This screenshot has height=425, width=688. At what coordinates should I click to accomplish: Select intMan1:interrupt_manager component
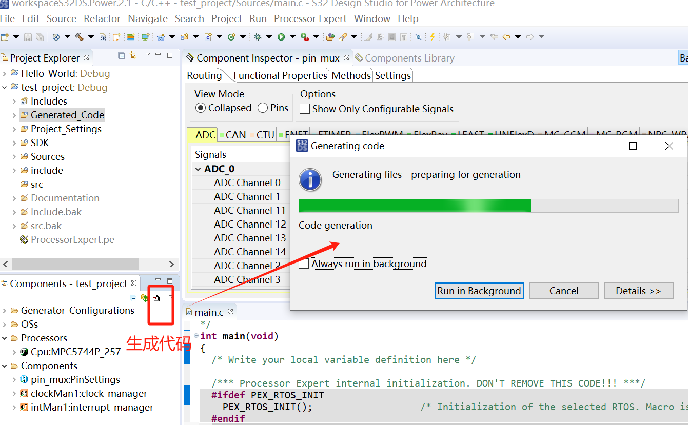click(86, 407)
